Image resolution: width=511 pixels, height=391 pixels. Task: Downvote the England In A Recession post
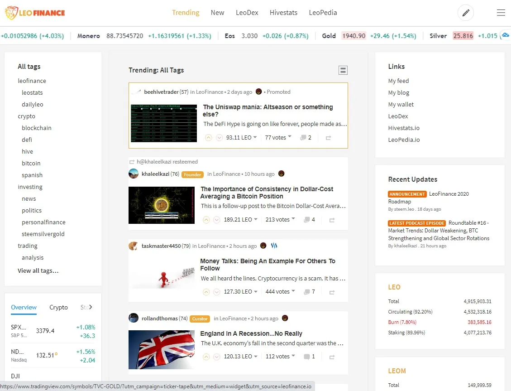point(217,357)
